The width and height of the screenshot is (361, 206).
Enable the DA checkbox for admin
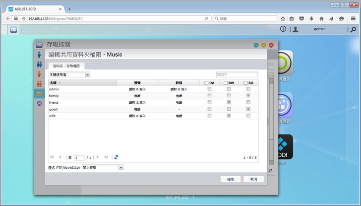coord(209,89)
